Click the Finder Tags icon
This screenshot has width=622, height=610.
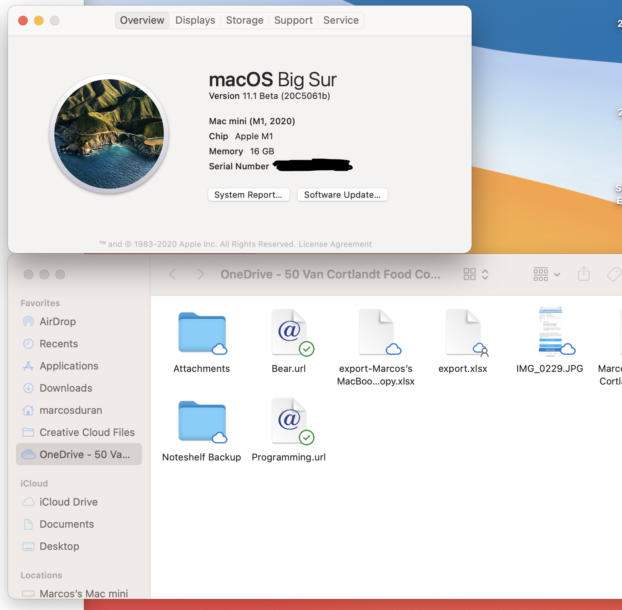[614, 274]
